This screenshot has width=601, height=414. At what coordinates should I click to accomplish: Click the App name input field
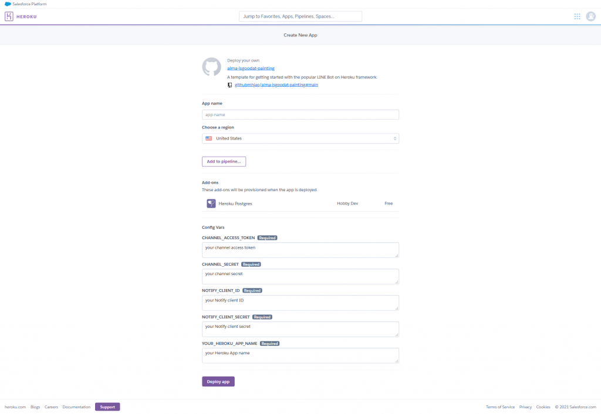tap(300, 114)
